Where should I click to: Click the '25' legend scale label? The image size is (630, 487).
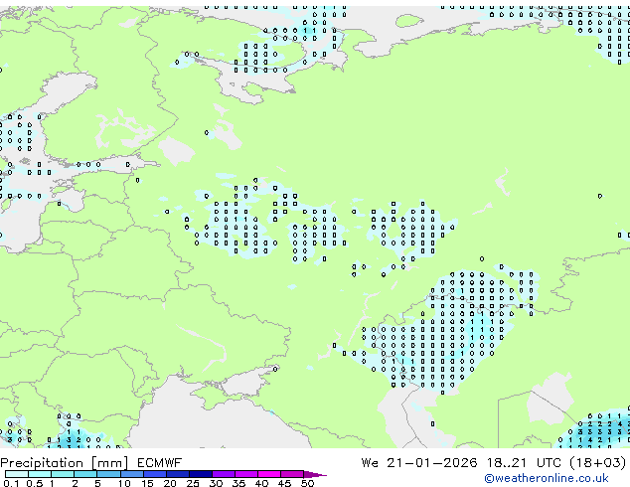pos(193,483)
